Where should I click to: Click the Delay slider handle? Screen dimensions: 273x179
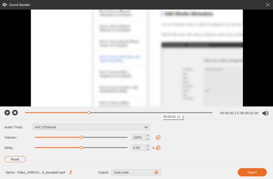coord(81,148)
